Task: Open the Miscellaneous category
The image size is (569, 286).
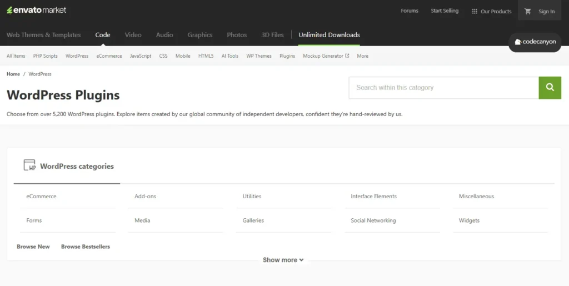Action: (x=476, y=196)
